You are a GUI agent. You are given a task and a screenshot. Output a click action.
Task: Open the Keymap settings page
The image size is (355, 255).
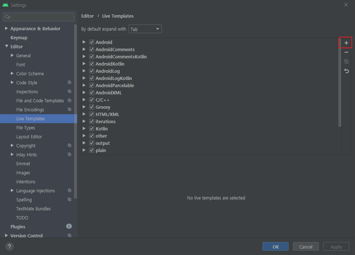coord(19,37)
